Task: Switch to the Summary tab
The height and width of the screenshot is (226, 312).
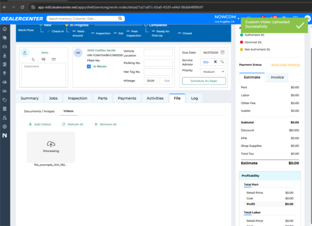Action: pyautogui.click(x=30, y=98)
